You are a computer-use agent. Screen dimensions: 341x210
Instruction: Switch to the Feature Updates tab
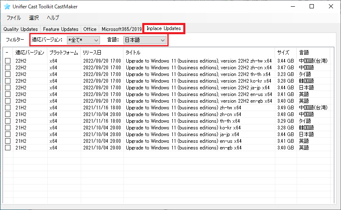[61, 29]
